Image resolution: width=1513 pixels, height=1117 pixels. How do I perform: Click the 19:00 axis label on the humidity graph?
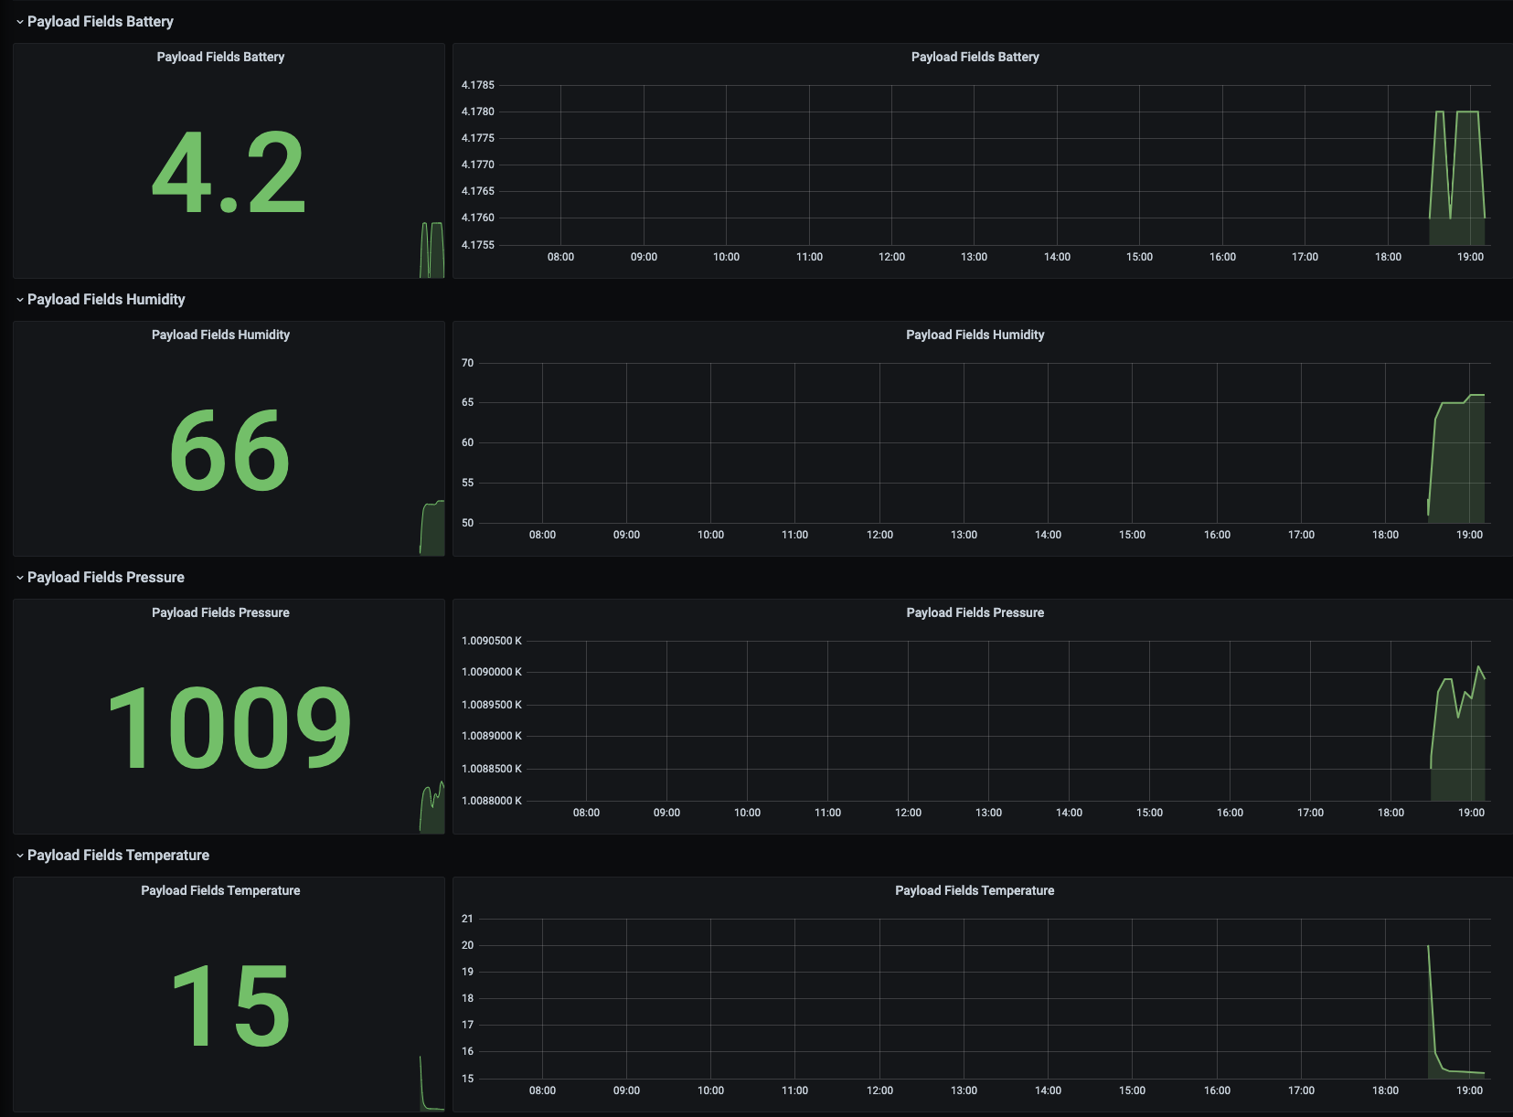pyautogui.click(x=1469, y=535)
